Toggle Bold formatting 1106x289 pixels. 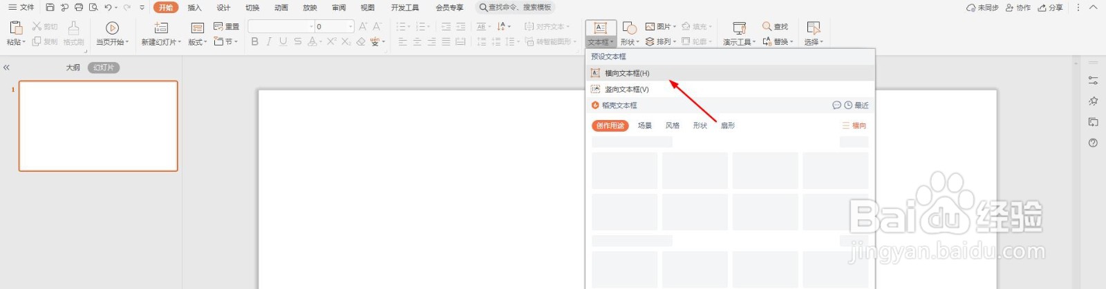coord(254,41)
